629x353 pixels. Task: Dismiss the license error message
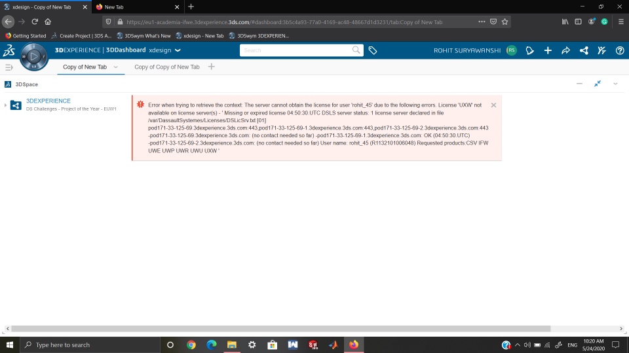pos(493,105)
